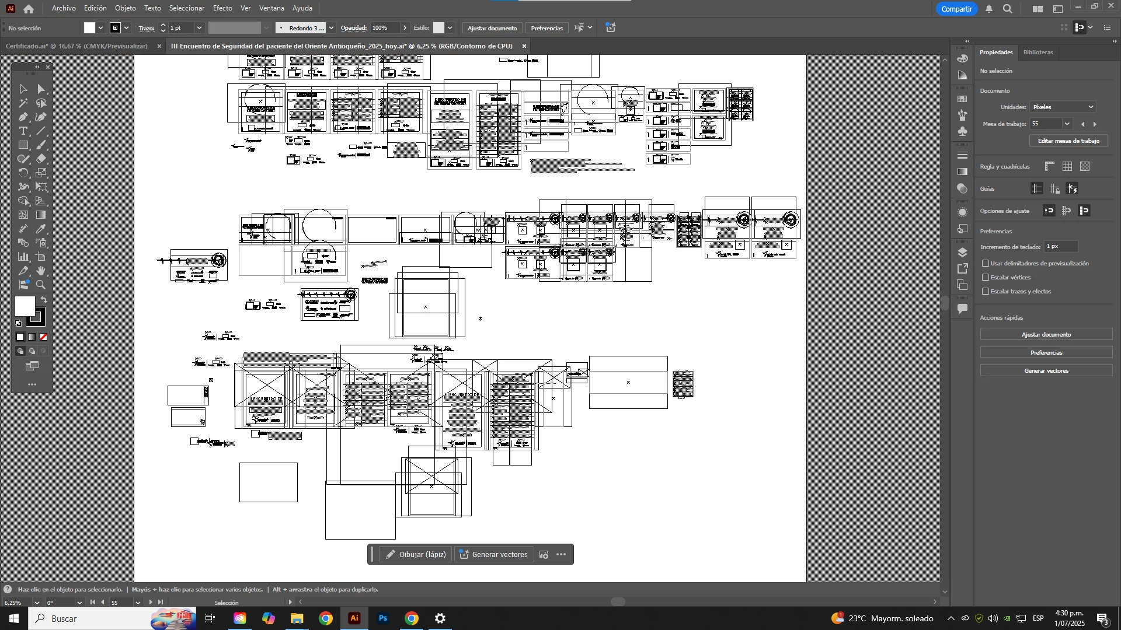
Task: Select the Pen tool
Action: pos(23,117)
